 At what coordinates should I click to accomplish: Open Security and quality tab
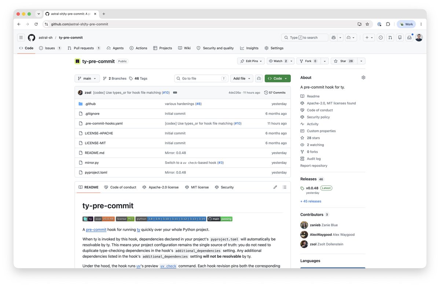215,48
